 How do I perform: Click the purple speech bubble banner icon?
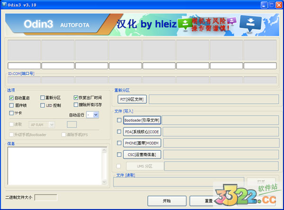tap(231, 21)
